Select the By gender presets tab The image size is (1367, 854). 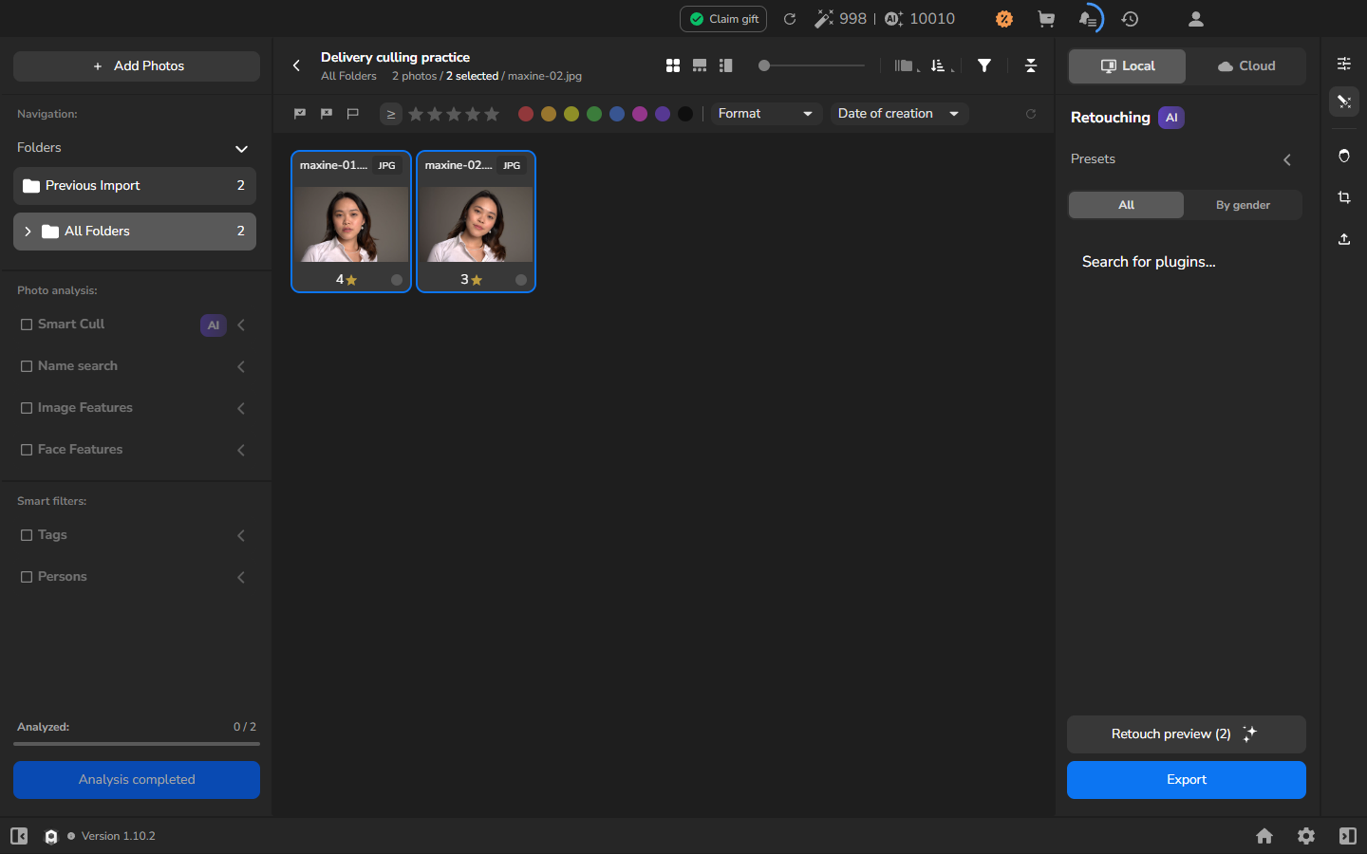(1244, 205)
